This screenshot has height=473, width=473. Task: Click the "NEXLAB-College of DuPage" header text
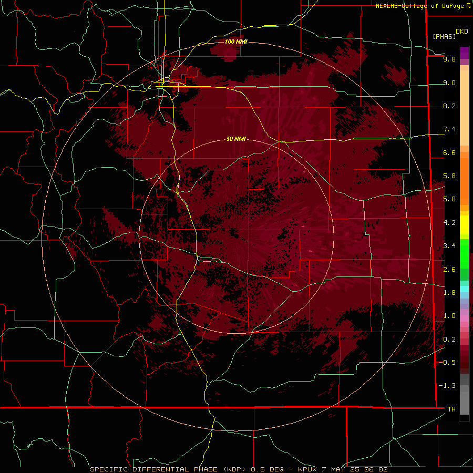[419, 6]
